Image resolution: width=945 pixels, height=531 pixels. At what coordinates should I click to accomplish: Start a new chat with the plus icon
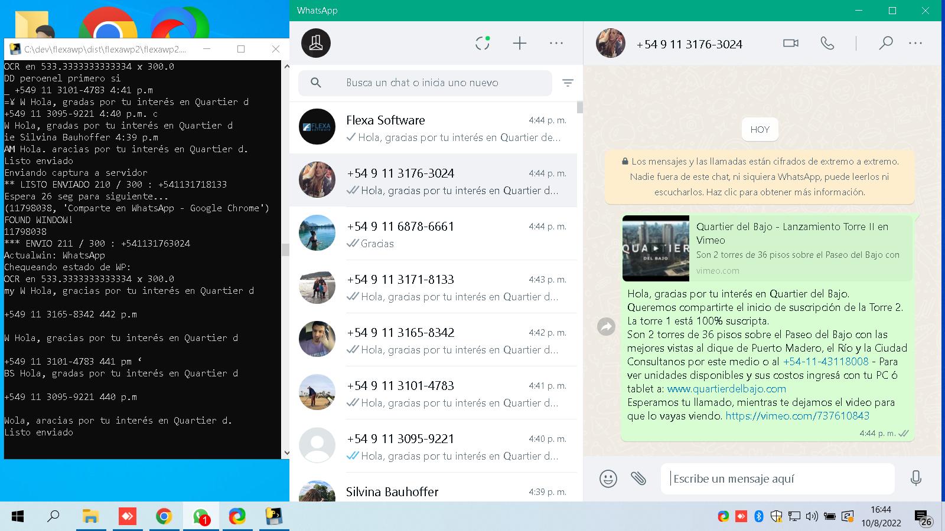[520, 43]
